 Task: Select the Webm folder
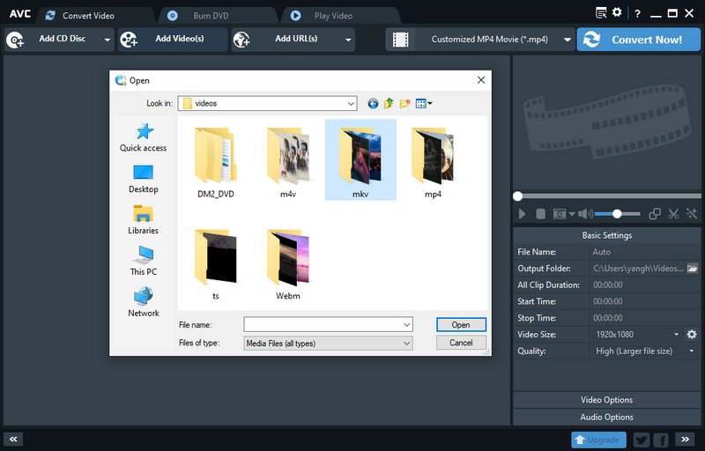tap(288, 263)
